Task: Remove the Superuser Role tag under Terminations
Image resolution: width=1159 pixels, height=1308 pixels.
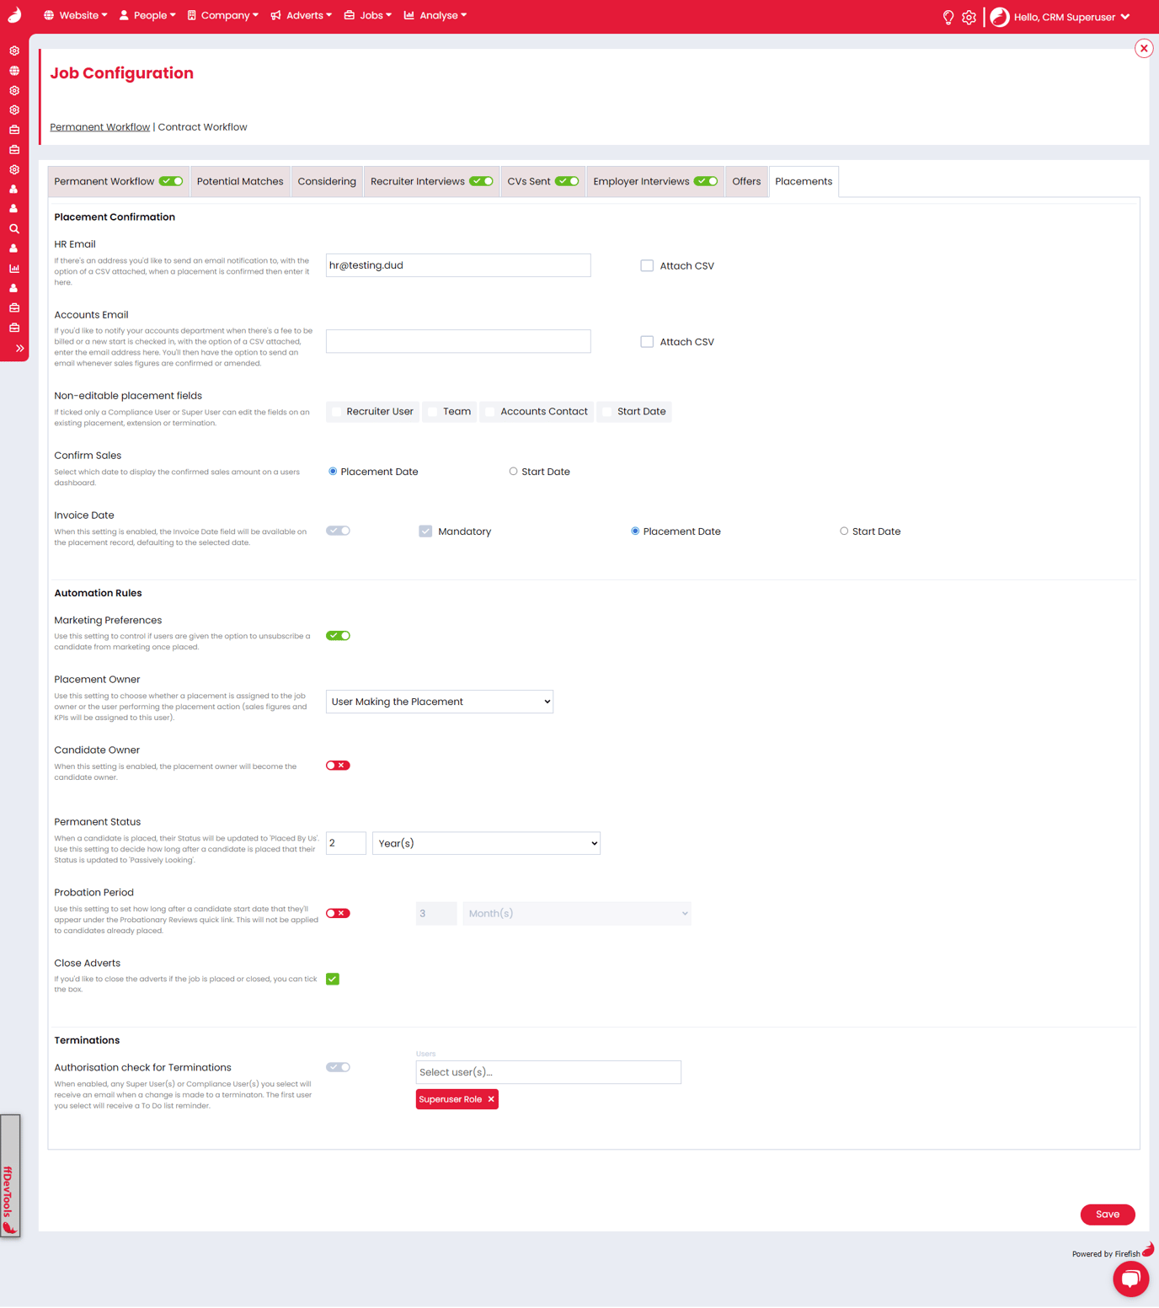Action: point(491,1098)
